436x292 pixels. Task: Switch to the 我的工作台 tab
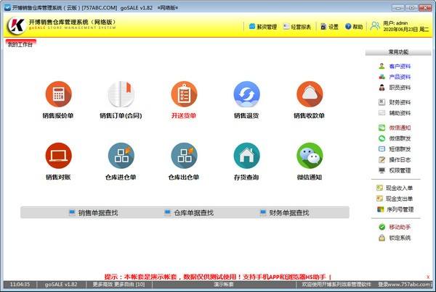tap(20, 45)
